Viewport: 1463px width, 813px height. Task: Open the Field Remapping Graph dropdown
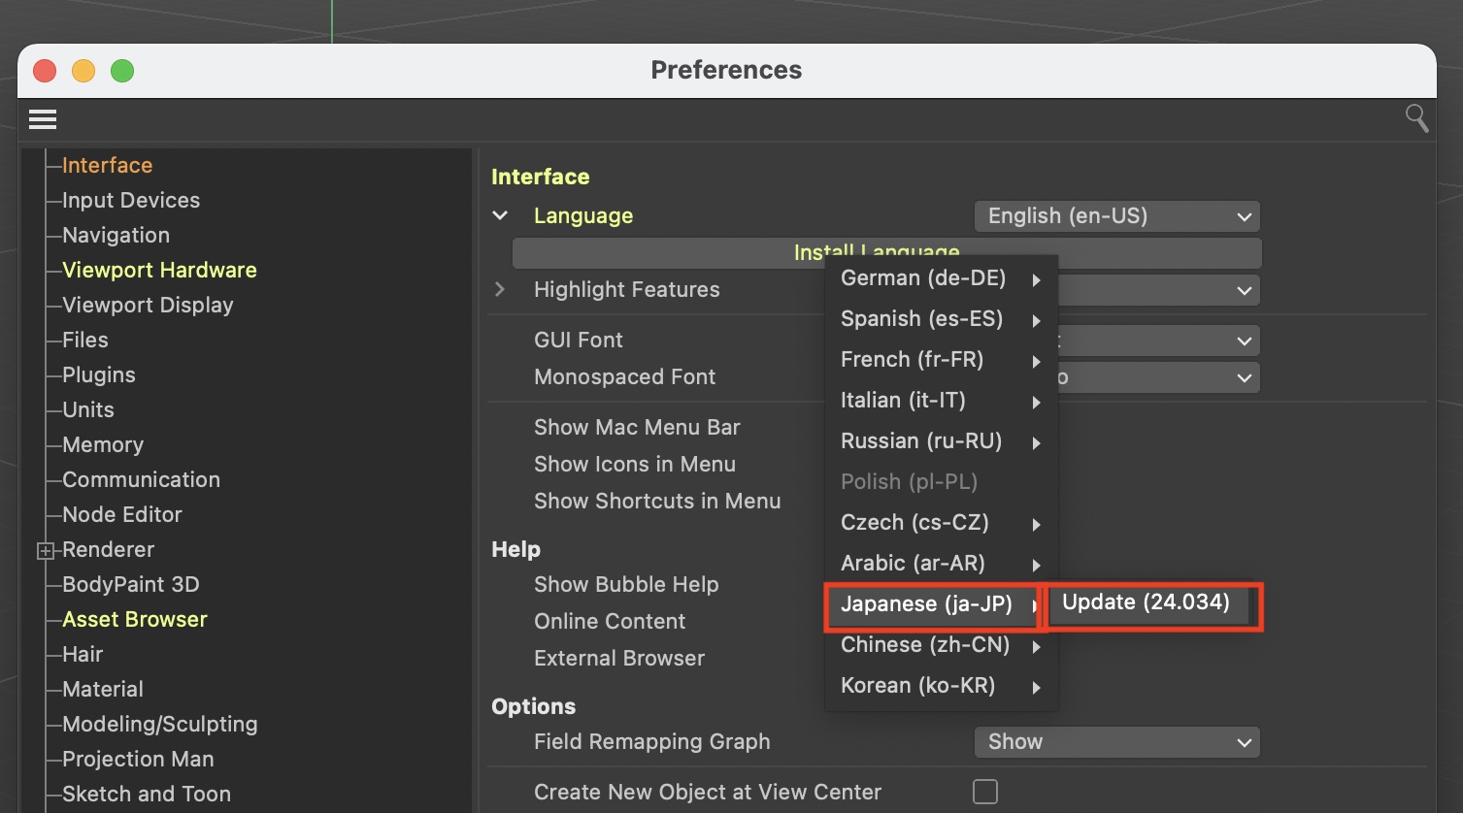tap(1116, 742)
